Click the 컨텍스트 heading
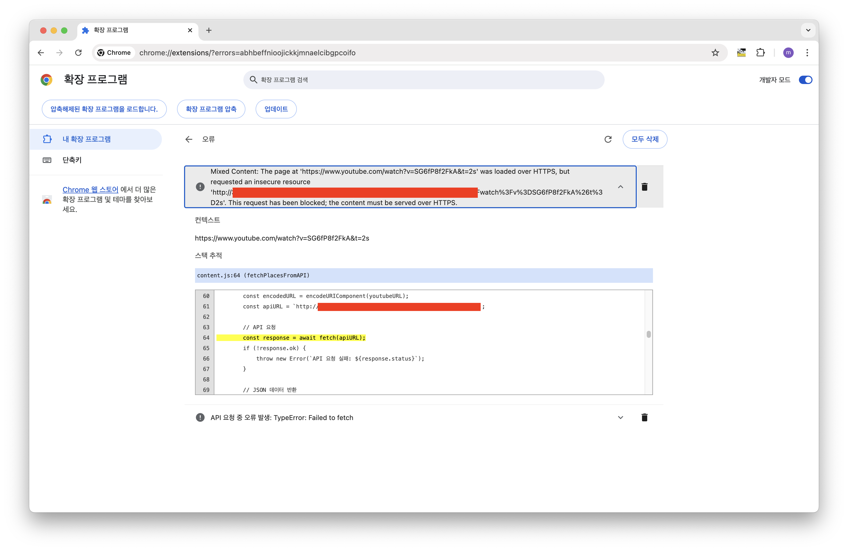Screen dimensions: 848x551 pyautogui.click(x=207, y=220)
